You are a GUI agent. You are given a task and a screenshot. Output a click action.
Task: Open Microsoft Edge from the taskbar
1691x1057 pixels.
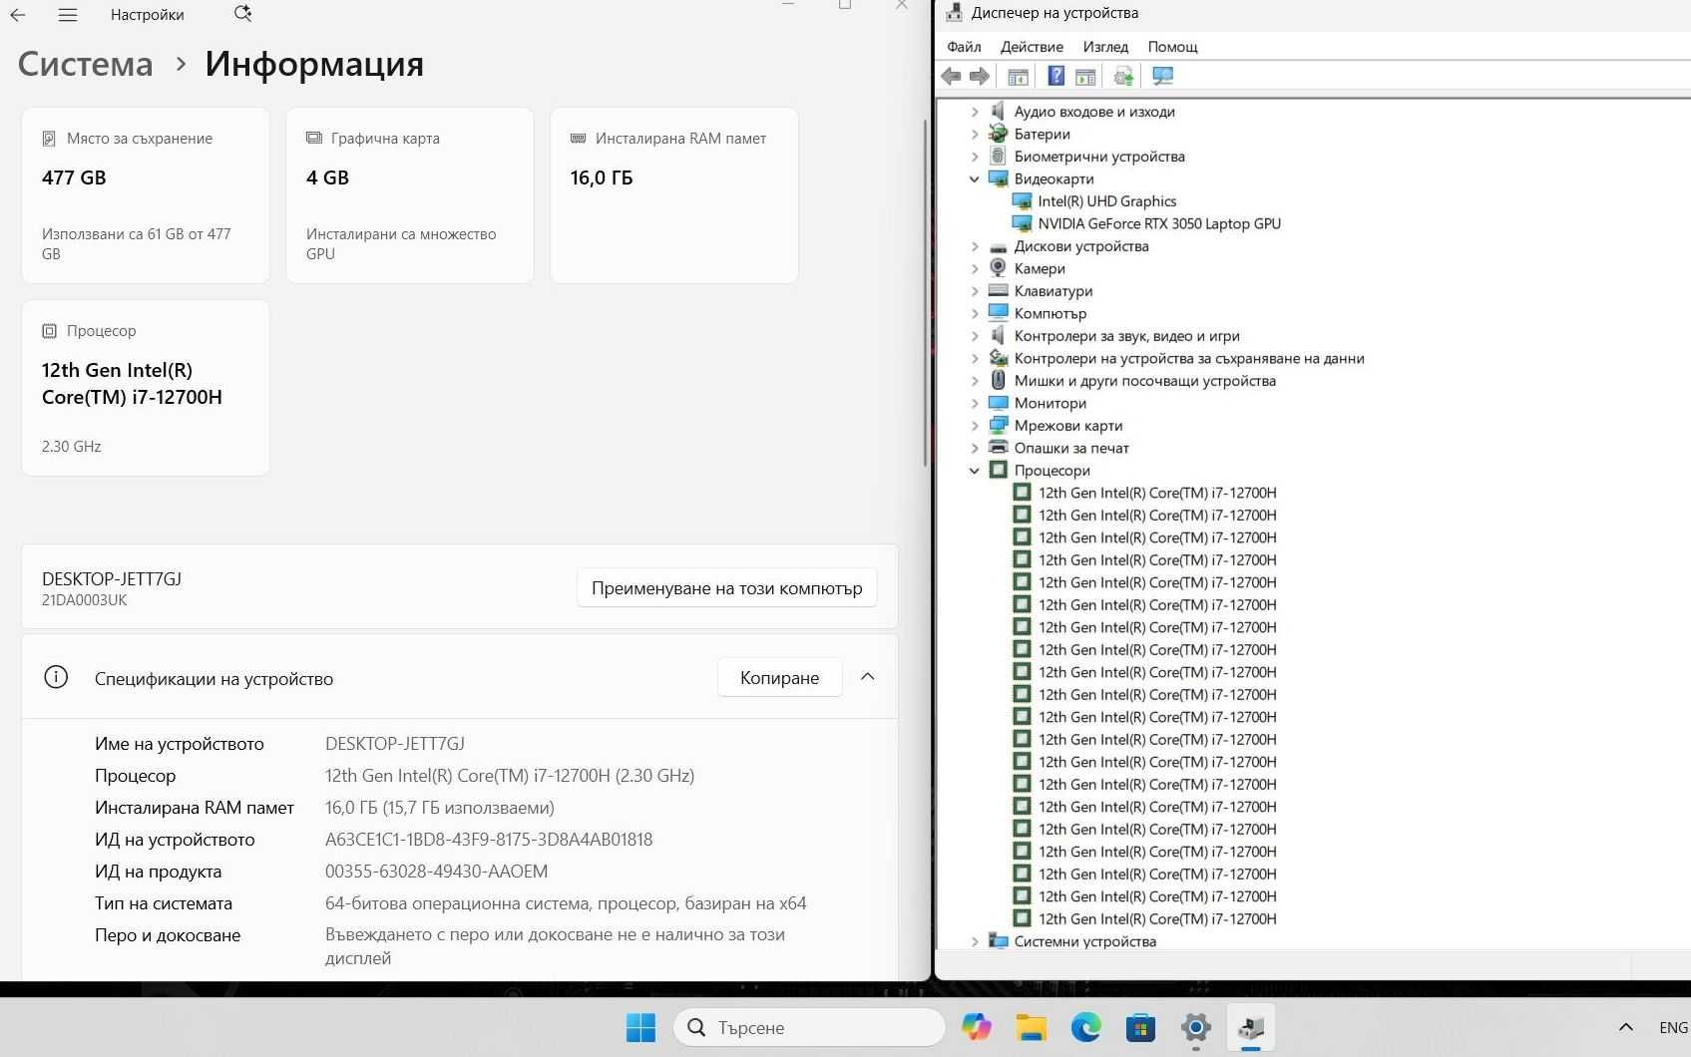click(1086, 1027)
